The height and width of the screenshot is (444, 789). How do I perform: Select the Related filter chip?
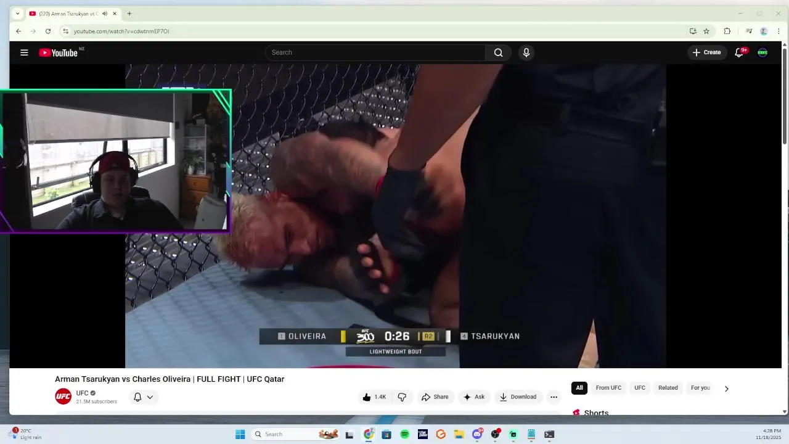pos(668,388)
